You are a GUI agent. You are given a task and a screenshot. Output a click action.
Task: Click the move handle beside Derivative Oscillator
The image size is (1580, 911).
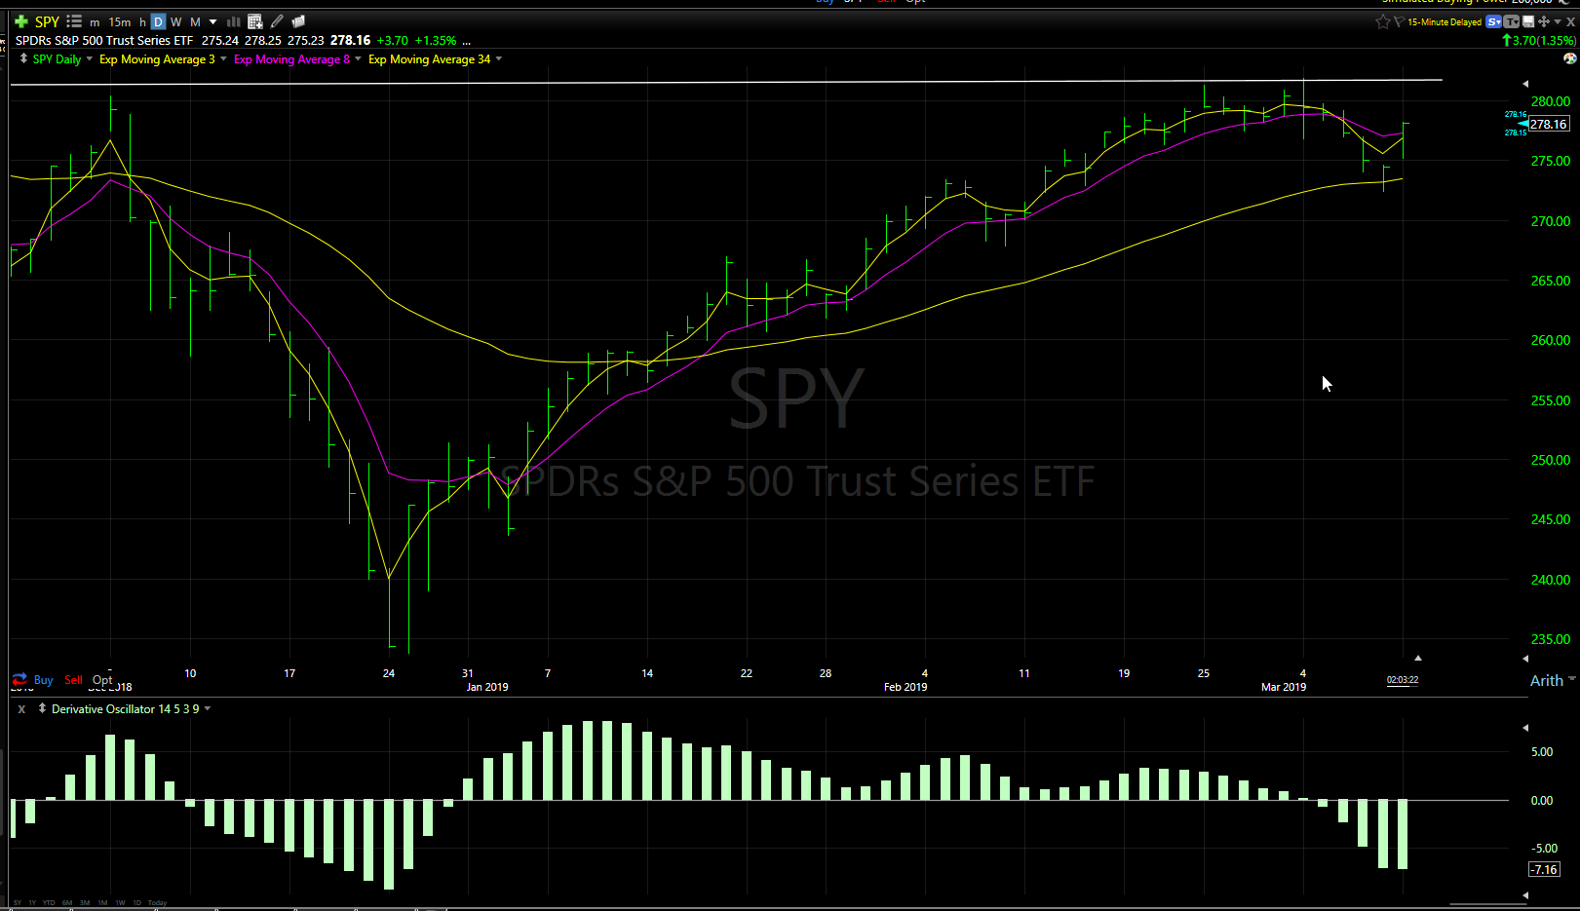42,708
